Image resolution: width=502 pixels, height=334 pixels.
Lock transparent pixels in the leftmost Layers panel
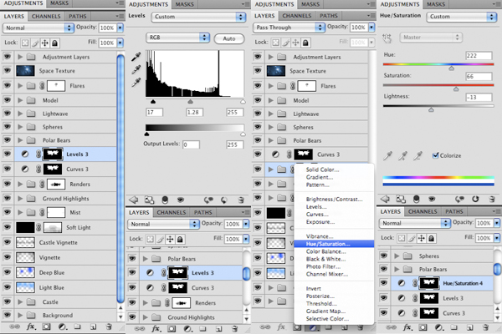[25, 43]
